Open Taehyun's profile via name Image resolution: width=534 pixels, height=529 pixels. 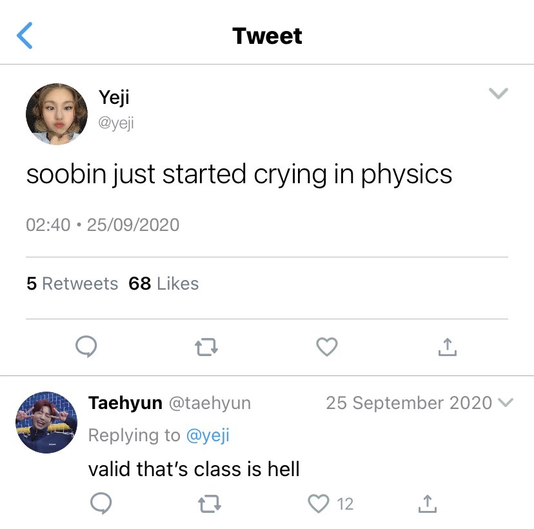tap(125, 403)
